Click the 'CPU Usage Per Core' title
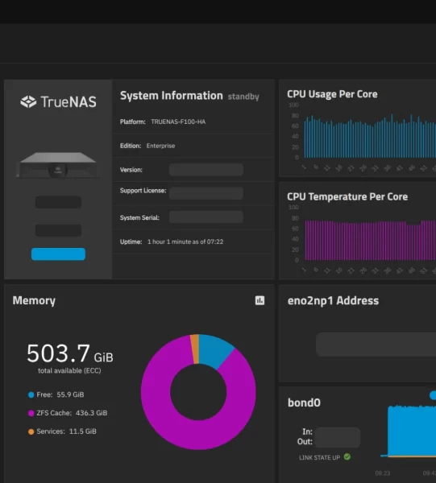This screenshot has height=483, width=436. (x=332, y=94)
